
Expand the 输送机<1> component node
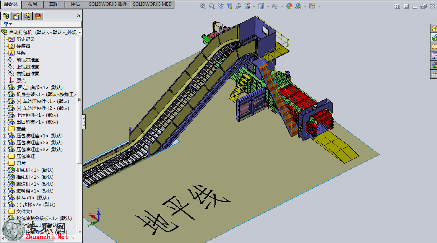coord(4,184)
